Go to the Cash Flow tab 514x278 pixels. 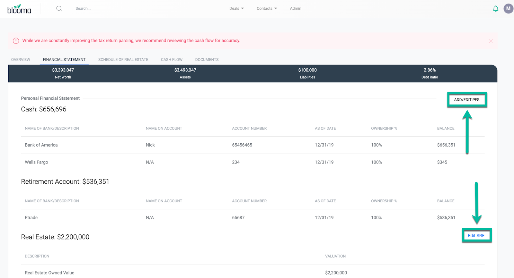tap(172, 60)
